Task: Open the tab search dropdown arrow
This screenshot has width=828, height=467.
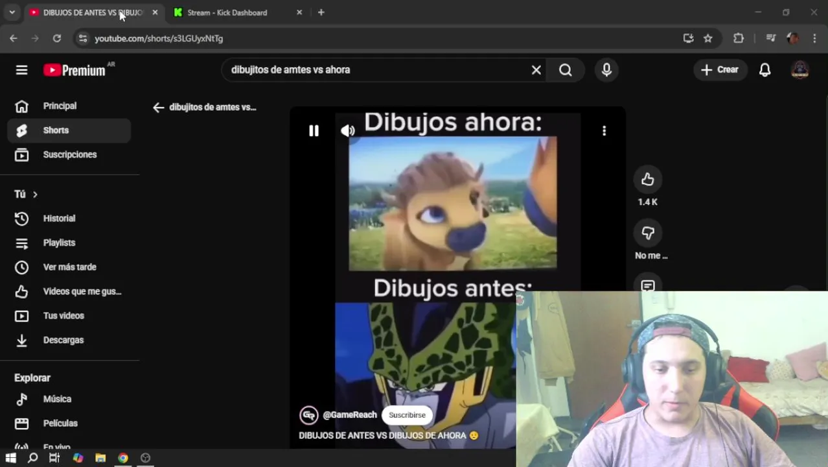Action: click(12, 12)
